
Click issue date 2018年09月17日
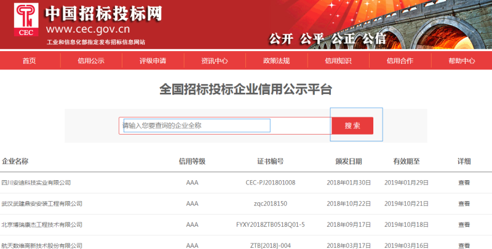(349, 224)
